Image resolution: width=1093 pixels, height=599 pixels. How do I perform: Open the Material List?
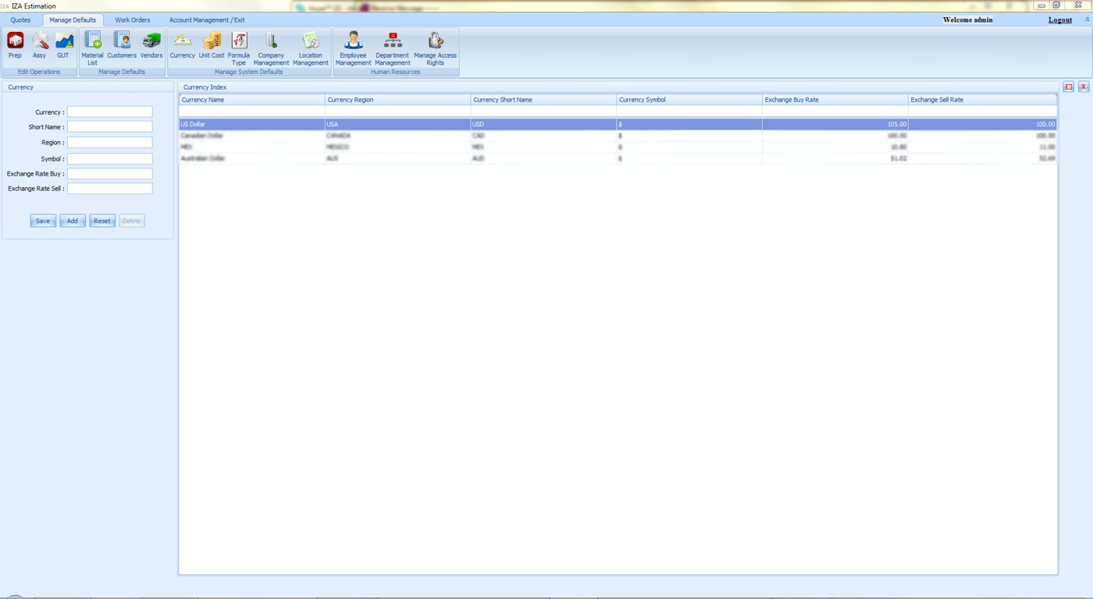(x=92, y=48)
